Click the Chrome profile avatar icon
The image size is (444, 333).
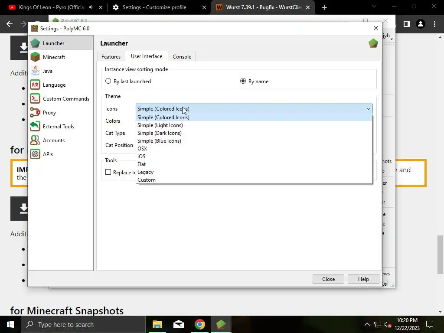421,24
